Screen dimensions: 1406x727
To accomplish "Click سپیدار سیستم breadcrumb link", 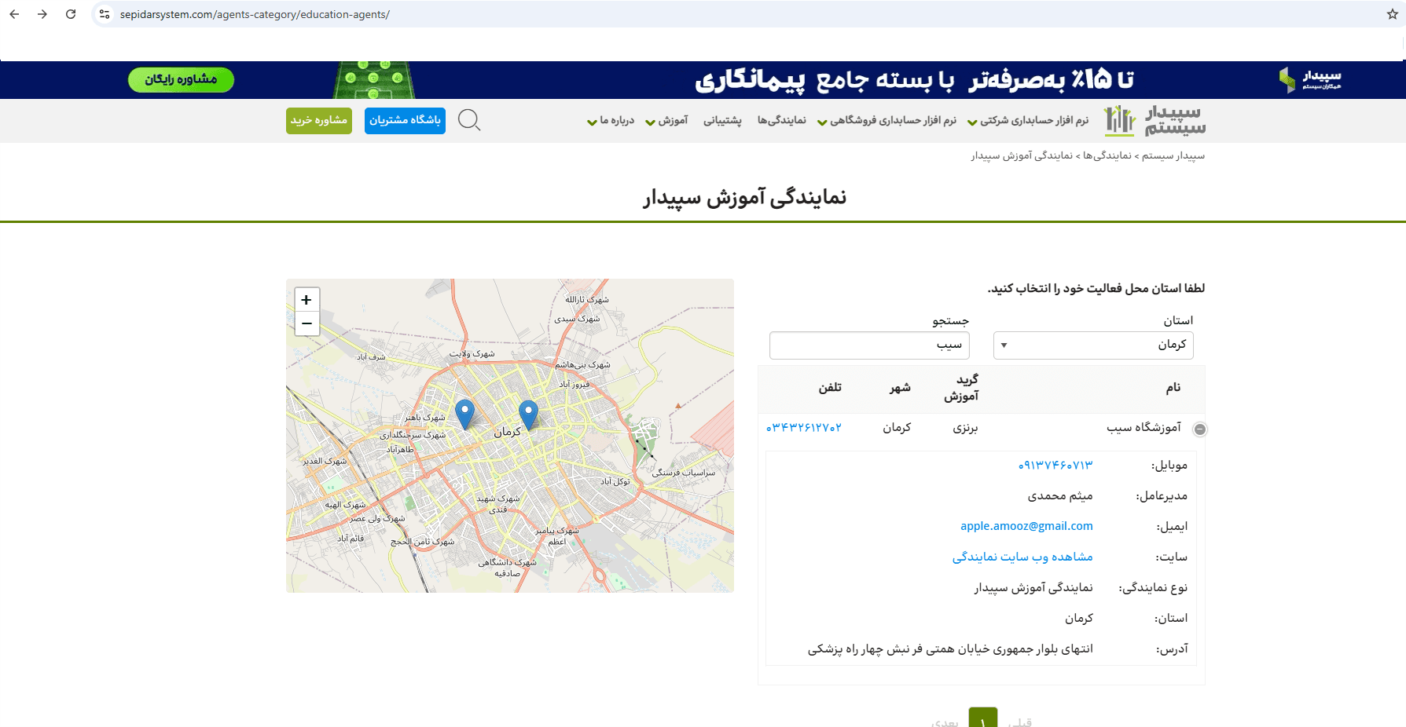I will [1173, 155].
